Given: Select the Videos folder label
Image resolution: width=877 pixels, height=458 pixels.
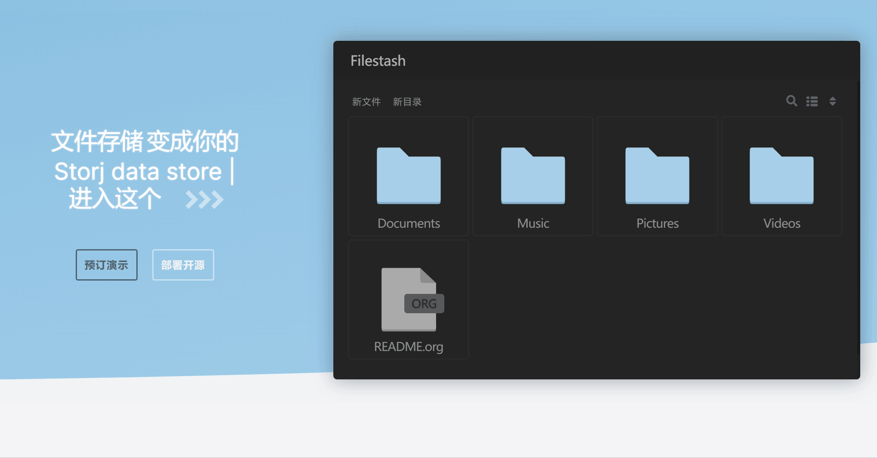Looking at the screenshot, I should point(782,223).
